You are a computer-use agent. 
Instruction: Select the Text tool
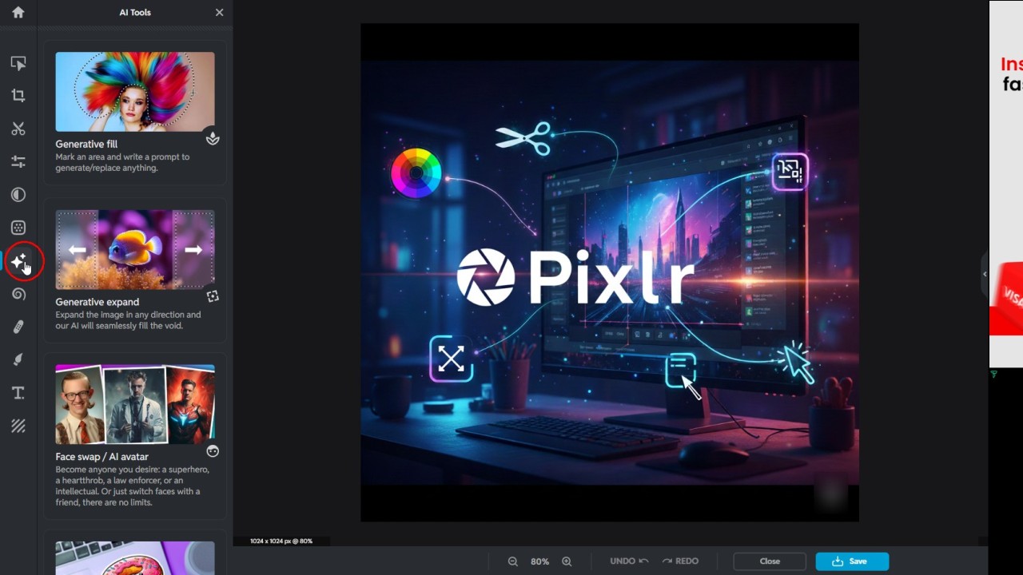tap(18, 392)
